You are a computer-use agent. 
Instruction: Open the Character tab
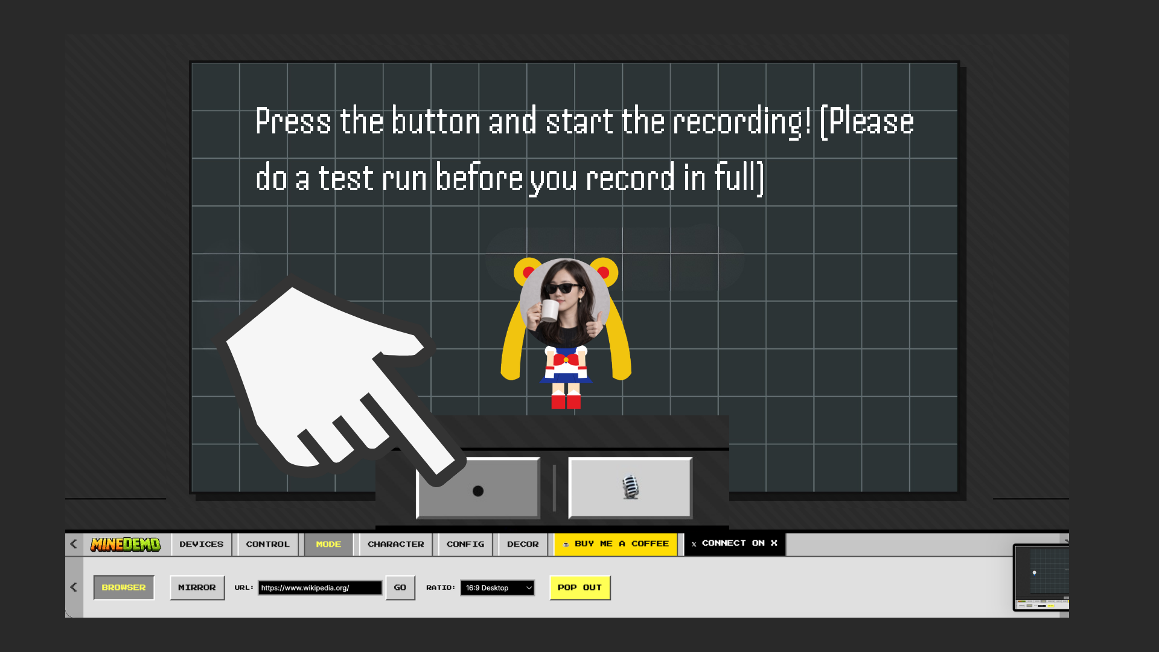[395, 544]
